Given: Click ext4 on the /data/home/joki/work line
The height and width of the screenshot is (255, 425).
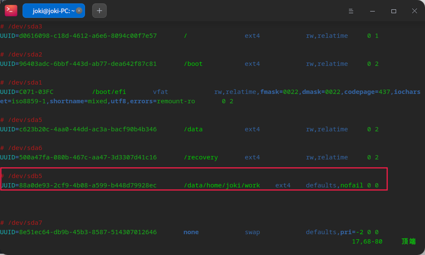Looking at the screenshot, I should tap(283, 185).
